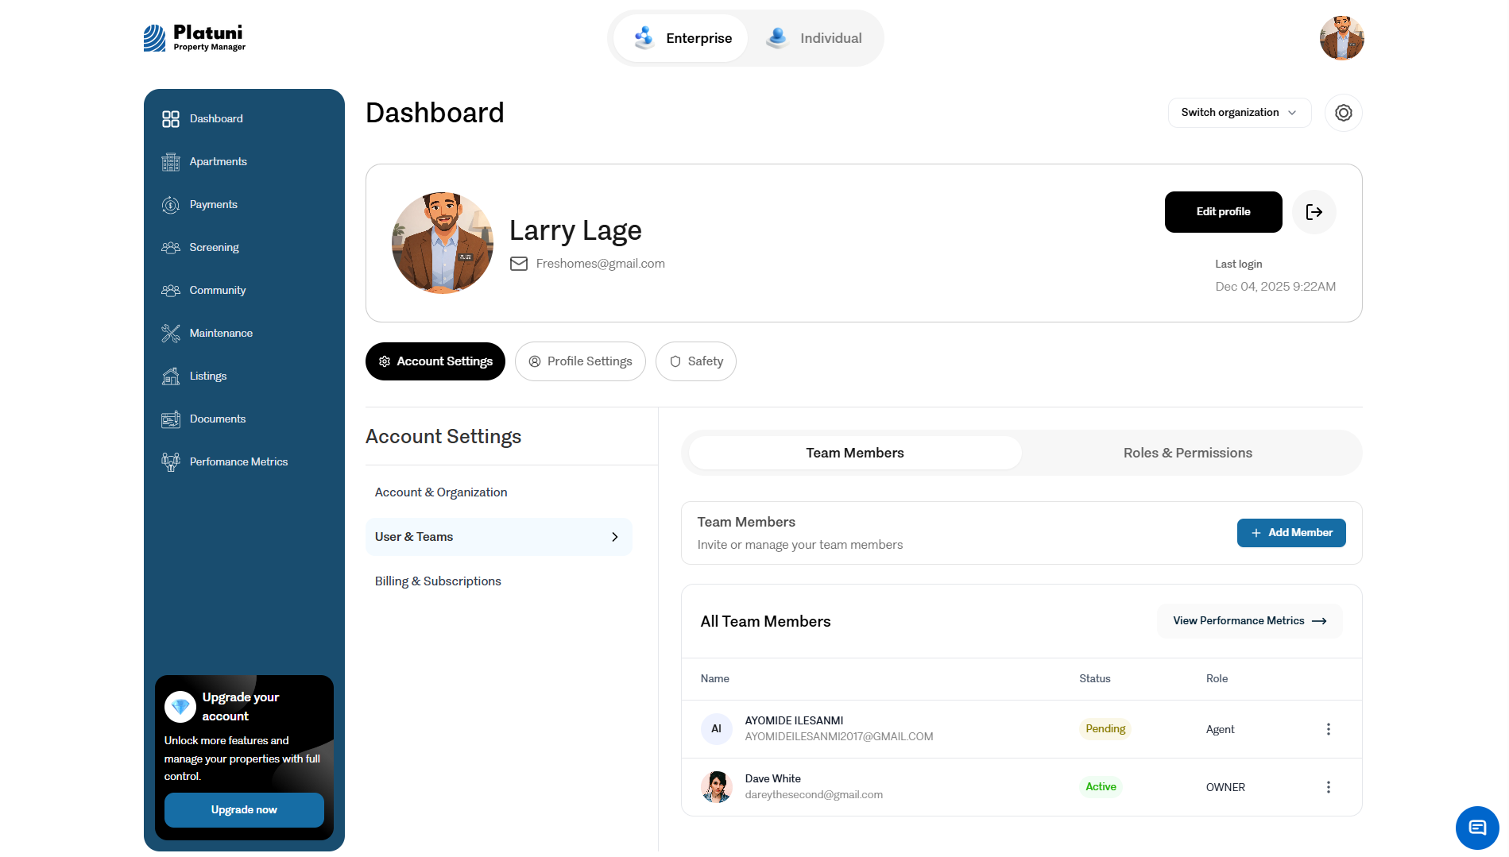
Task: Open three-dot menu for Ayomide Ilesanmi
Action: click(x=1329, y=729)
